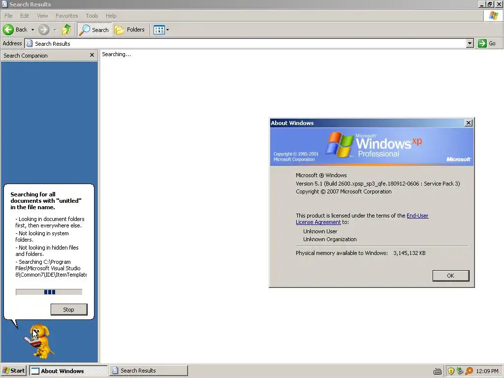Stop the current search
This screenshot has width=504, height=378.
69,310
